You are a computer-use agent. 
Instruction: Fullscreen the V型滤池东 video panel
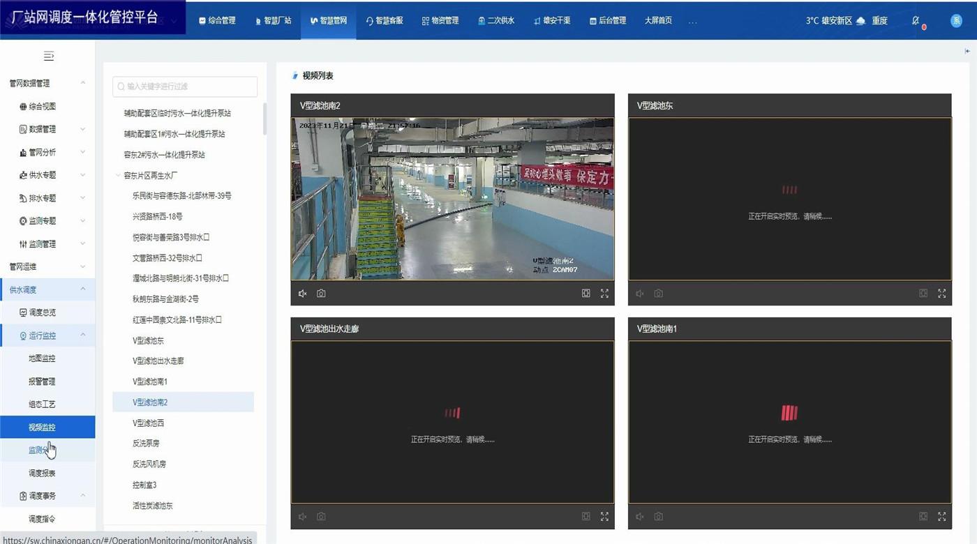tap(941, 294)
